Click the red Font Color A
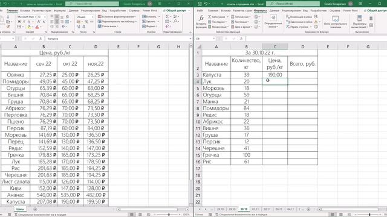The width and height of the screenshot is (387, 217). click(37, 27)
